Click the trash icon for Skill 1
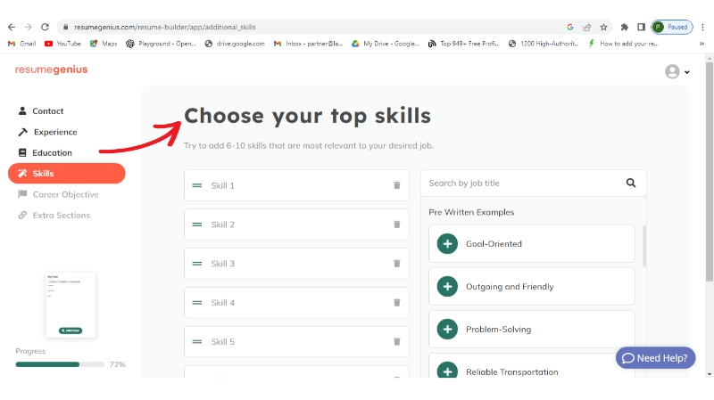 click(x=397, y=185)
